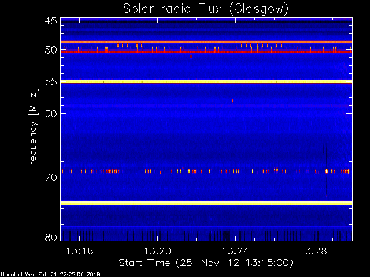Click the title 'Solar radio Flux (Glasgow)'

tap(206, 9)
